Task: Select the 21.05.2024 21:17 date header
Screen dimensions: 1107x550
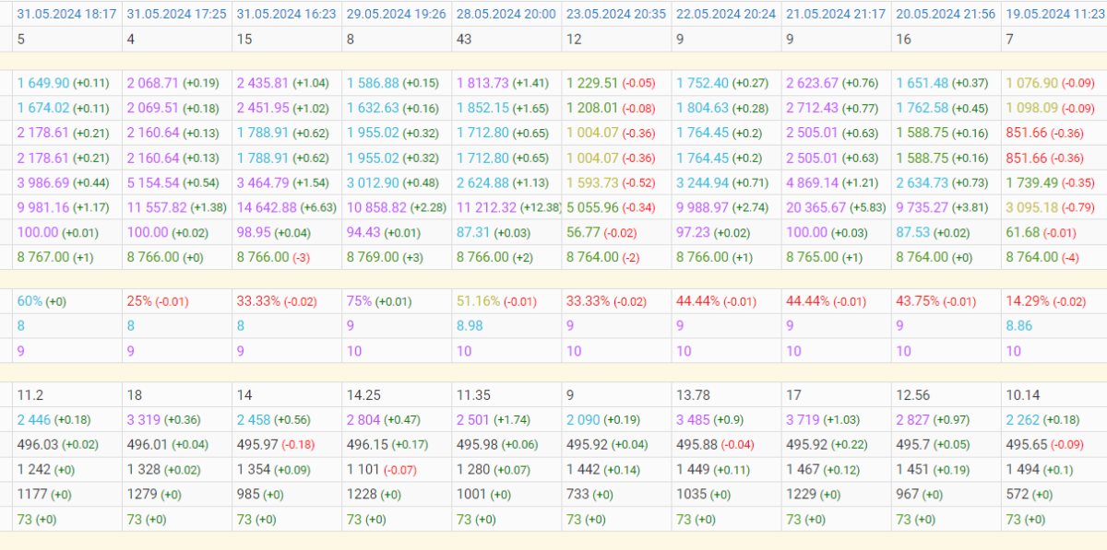Action: click(836, 14)
